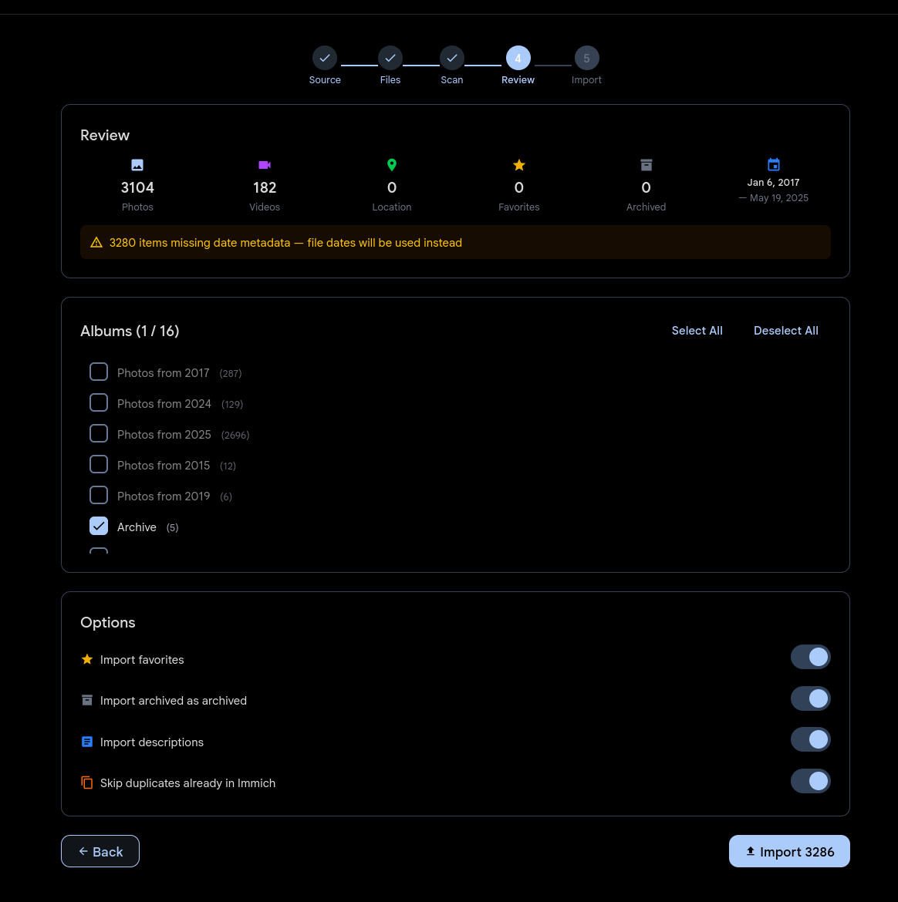The image size is (898, 902).
Task: Click the yellow Favorites star icon
Action: (519, 165)
